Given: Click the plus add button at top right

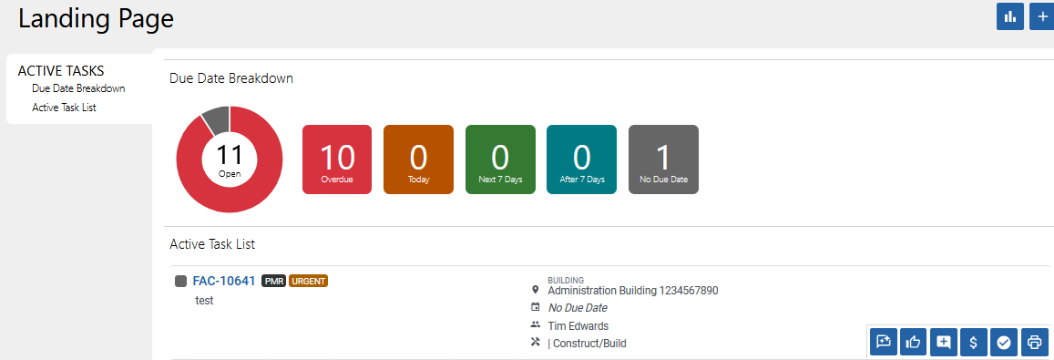Looking at the screenshot, I should (x=1042, y=16).
